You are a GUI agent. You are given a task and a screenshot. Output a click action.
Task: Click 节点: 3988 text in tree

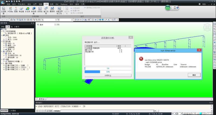pos(12,37)
